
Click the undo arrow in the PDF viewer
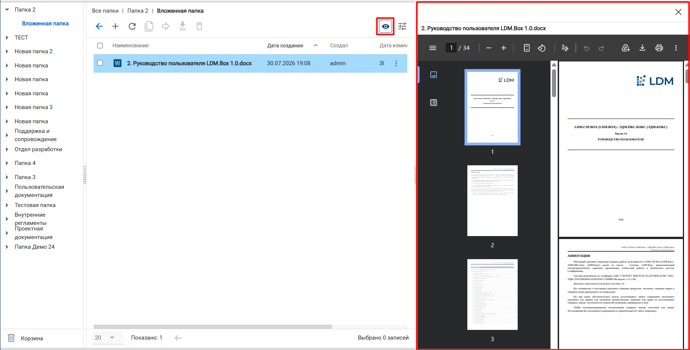[586, 48]
